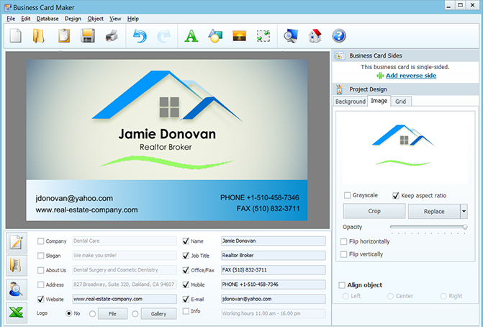Click the Replace button
This screenshot has width=483, height=327.
pos(434,212)
